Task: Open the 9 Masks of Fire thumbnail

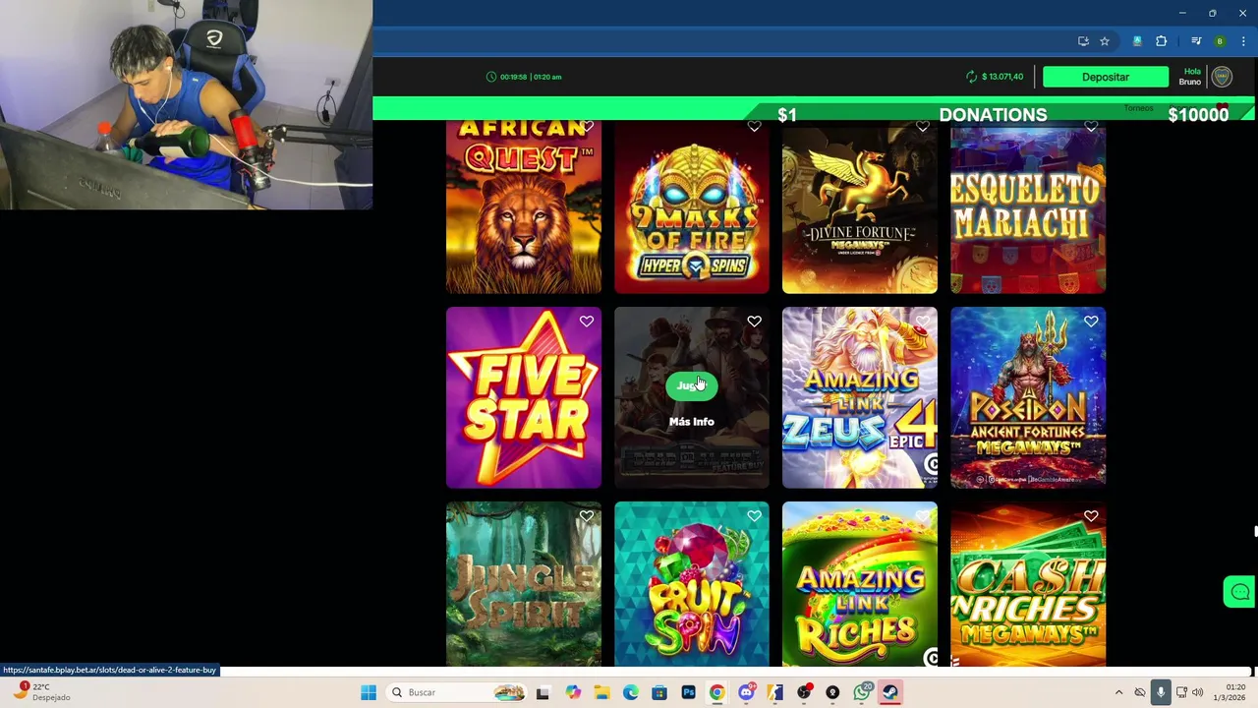Action: 692,207
